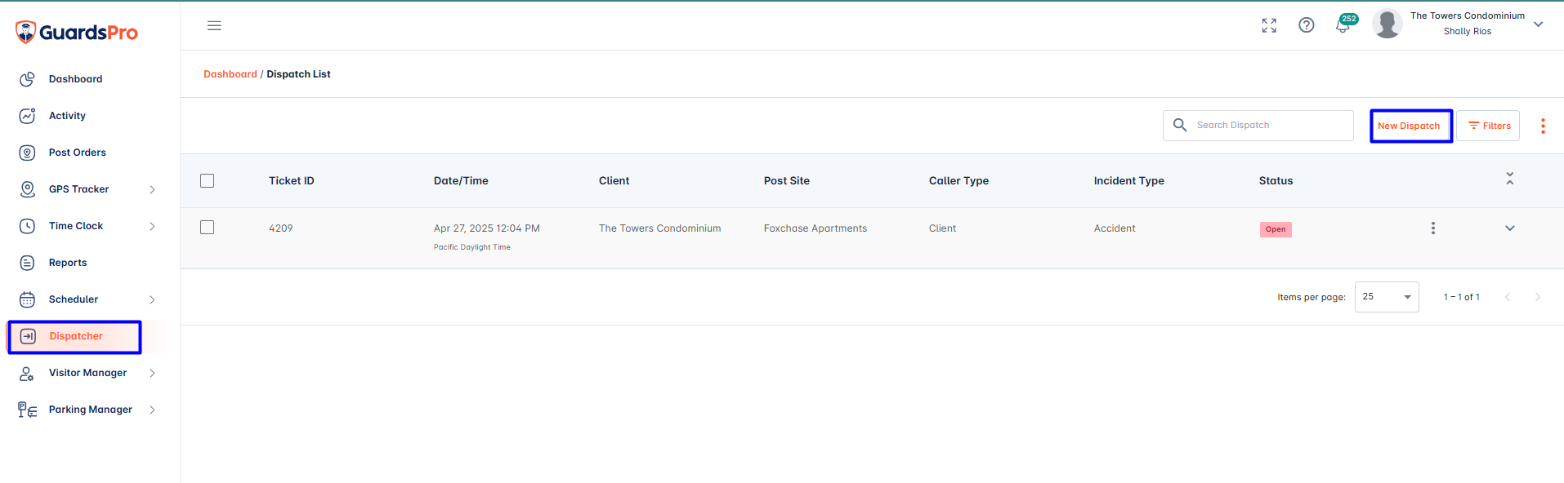The image size is (1564, 483).
Task: Click the New Dispatch button
Action: click(x=1410, y=126)
